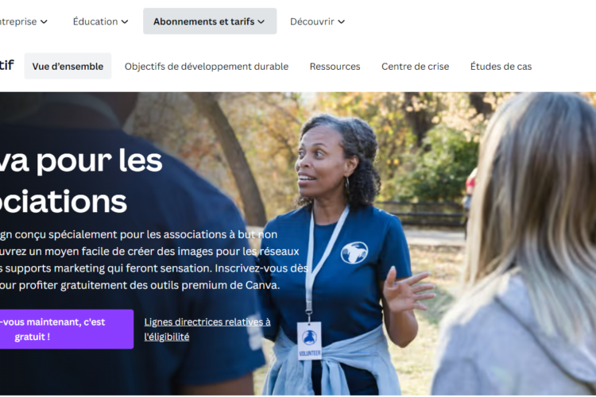Image resolution: width=596 pixels, height=397 pixels.
Task: Click the purple sign-up button 'c'est gratuit !'
Action: tap(66, 330)
